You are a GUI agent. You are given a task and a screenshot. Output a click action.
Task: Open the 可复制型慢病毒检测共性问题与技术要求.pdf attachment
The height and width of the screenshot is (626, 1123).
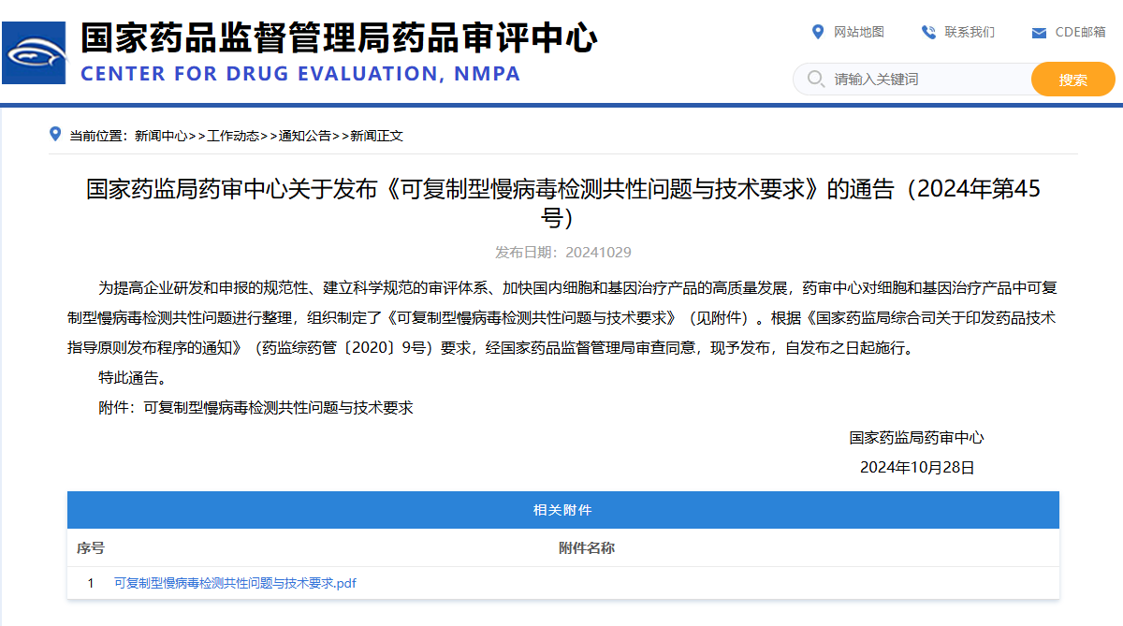(x=235, y=583)
